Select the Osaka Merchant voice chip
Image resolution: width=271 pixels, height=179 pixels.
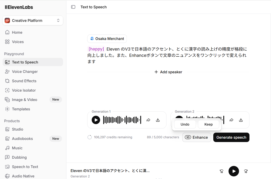pyautogui.click(x=107, y=39)
